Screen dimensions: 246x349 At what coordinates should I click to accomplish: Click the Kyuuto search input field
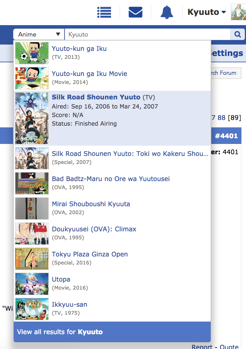147,35
